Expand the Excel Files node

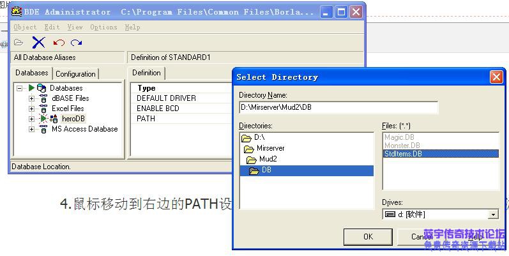(31, 109)
